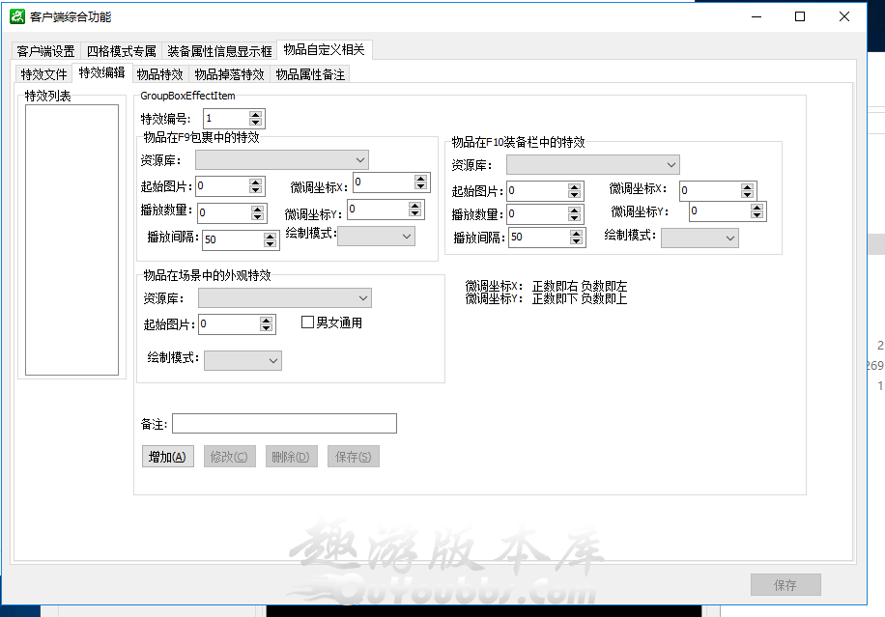
Task: Click the 增加(A) button
Action: coord(168,457)
